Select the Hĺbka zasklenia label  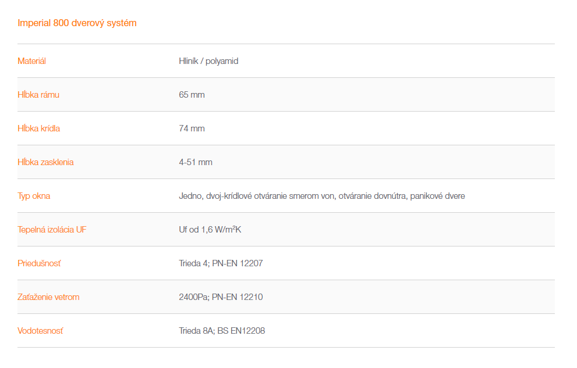coord(45,162)
